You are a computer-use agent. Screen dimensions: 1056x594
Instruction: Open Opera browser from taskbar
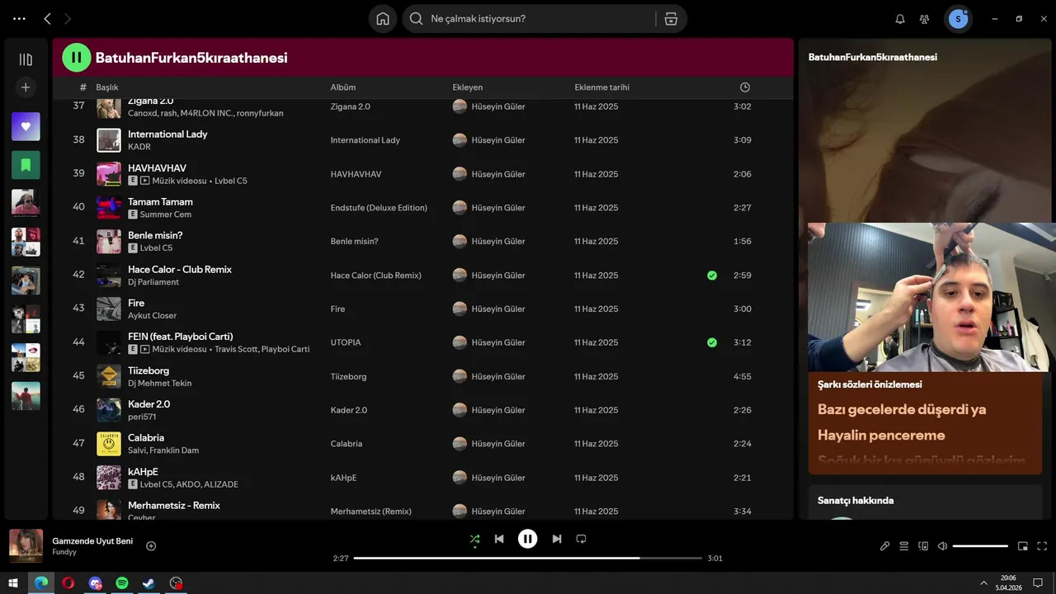(x=68, y=583)
